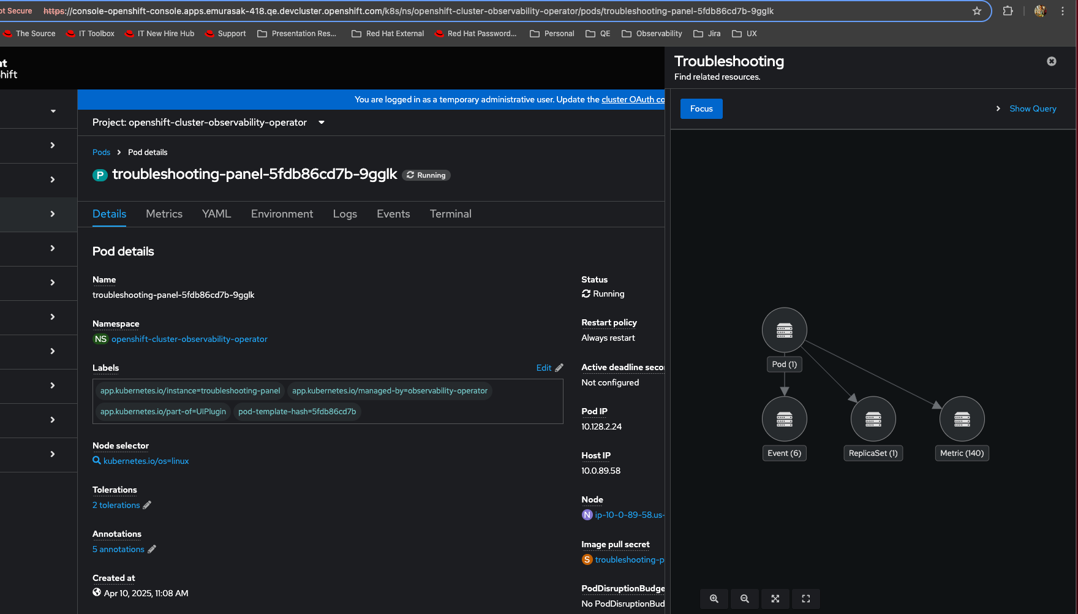Switch to the Events tab

[393, 214]
